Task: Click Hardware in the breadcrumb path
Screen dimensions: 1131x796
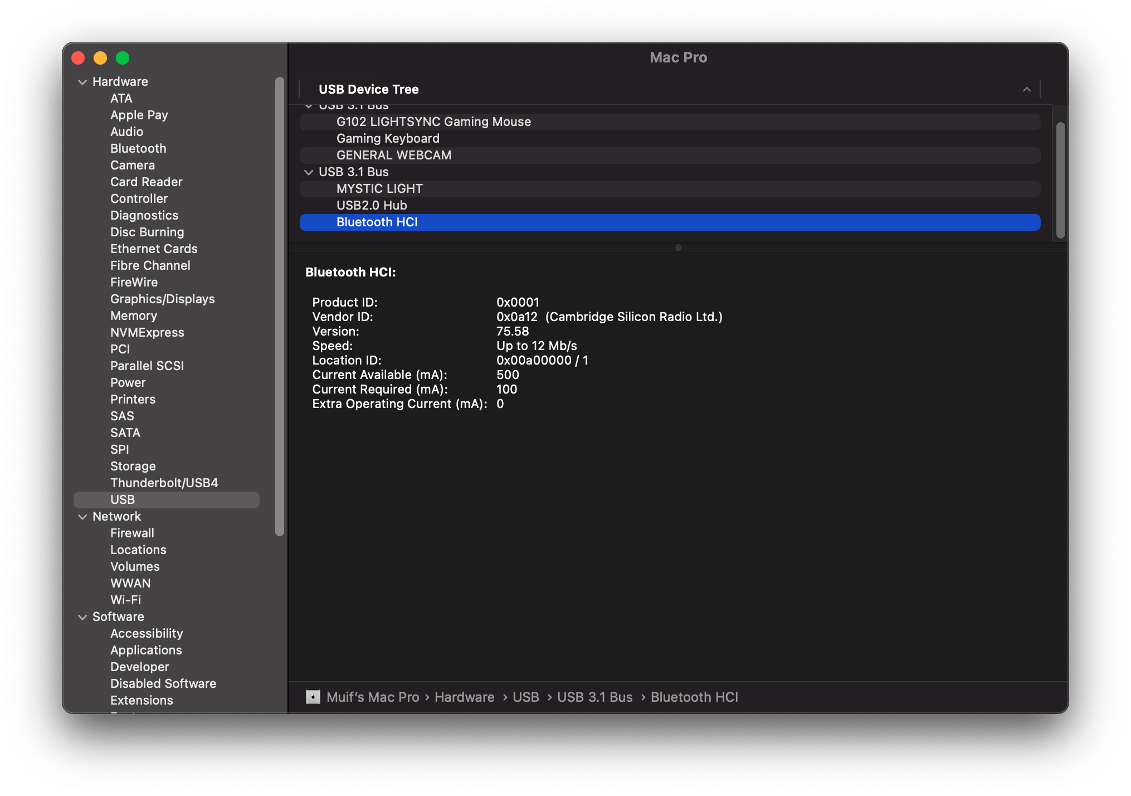Action: pyautogui.click(x=464, y=697)
